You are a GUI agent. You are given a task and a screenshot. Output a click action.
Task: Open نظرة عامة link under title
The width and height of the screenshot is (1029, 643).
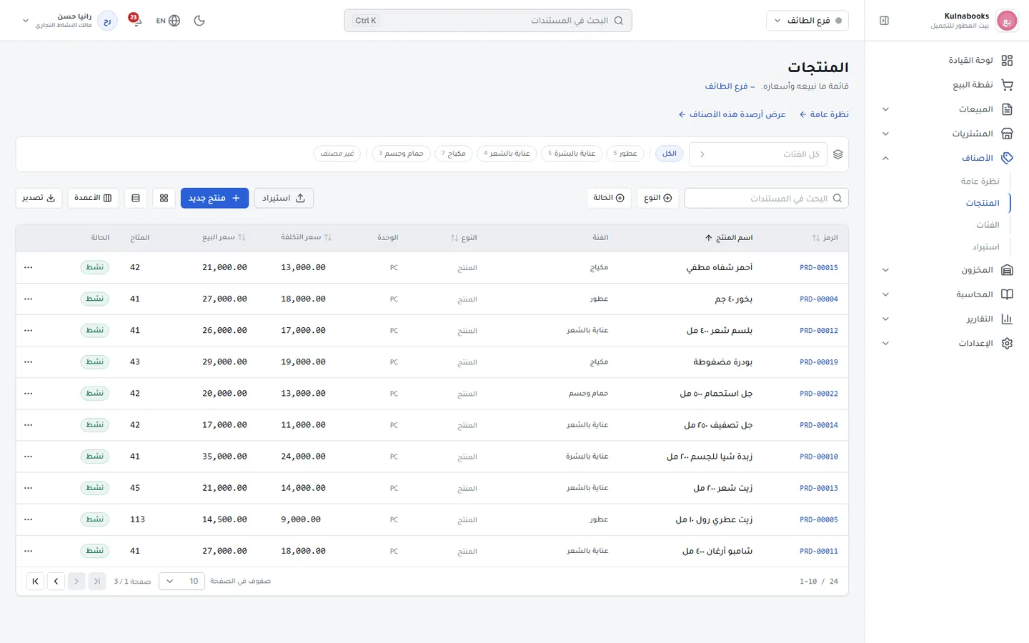[x=824, y=114]
